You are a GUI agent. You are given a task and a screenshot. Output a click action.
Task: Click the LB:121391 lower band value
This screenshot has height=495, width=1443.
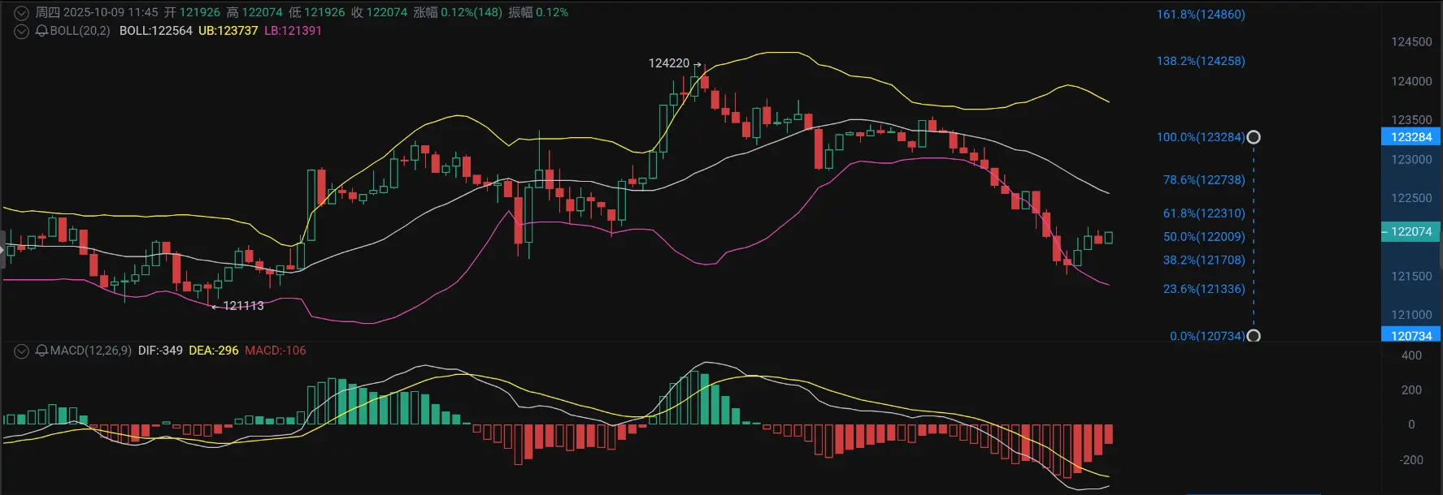click(293, 31)
